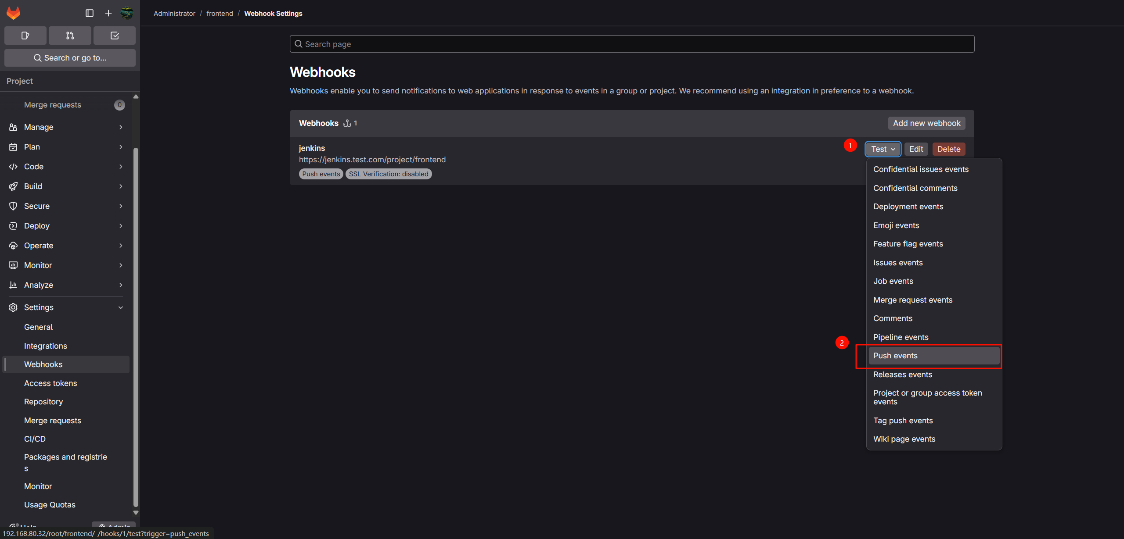Collapse the Settings section chevron

(121, 307)
